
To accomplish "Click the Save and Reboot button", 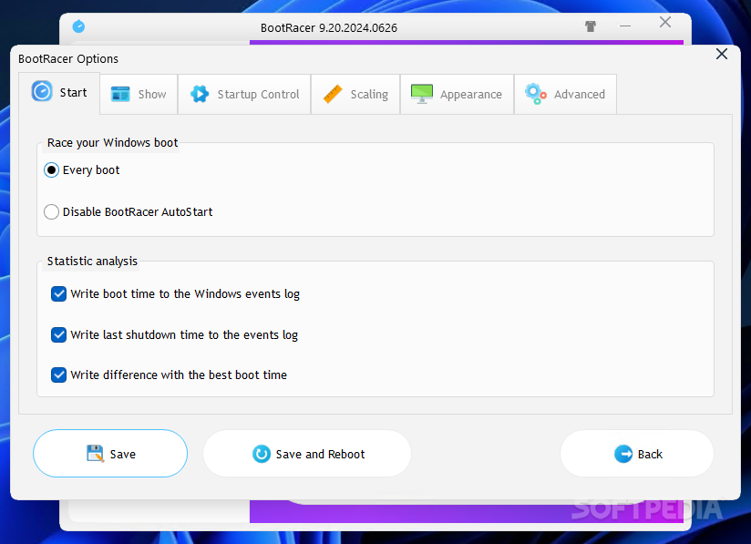I will pos(307,454).
